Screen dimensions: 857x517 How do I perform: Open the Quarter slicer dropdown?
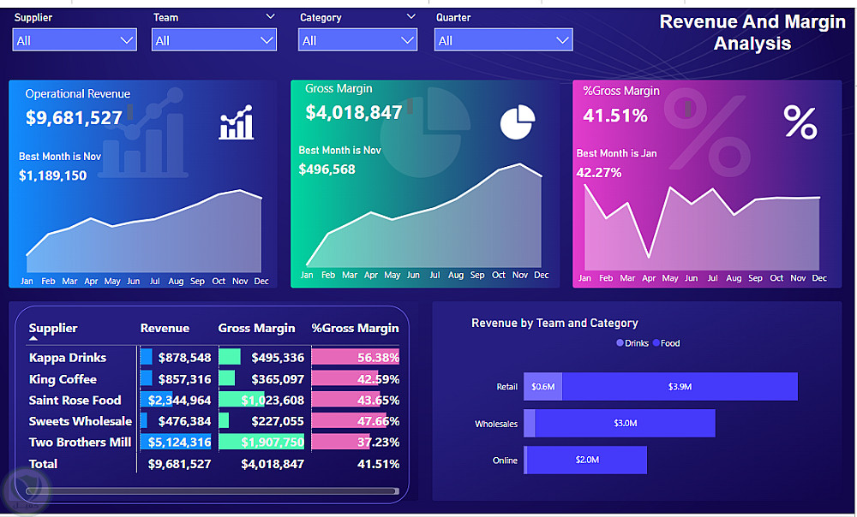click(x=503, y=40)
